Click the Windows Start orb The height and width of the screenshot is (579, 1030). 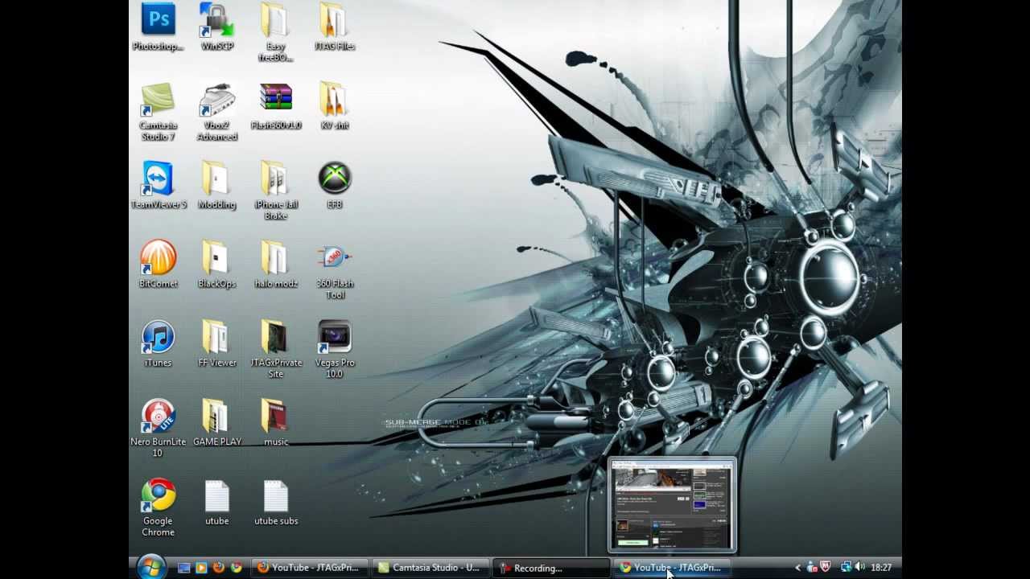pyautogui.click(x=151, y=567)
